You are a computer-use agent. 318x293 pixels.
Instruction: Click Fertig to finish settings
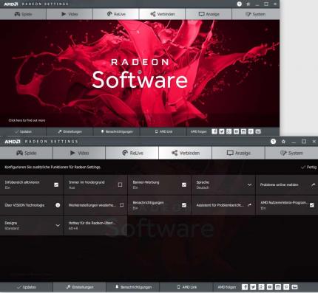coord(308,167)
